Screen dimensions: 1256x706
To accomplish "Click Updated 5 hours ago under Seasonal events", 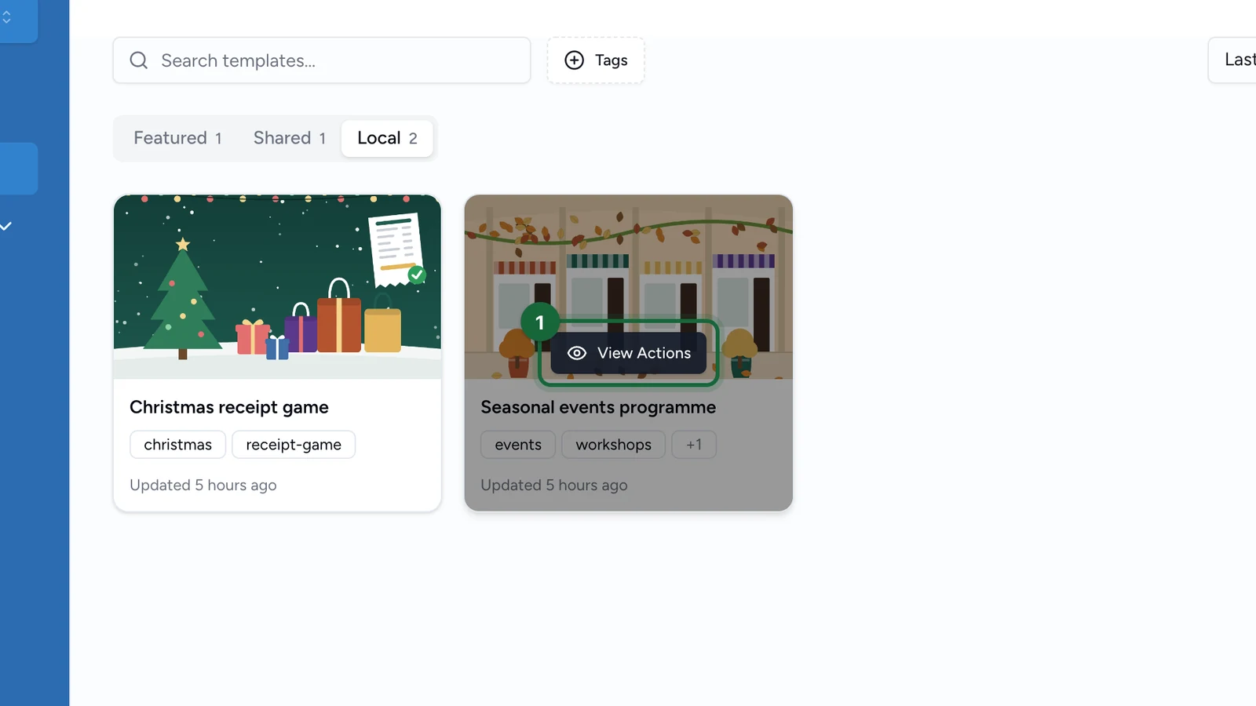I will tap(554, 486).
